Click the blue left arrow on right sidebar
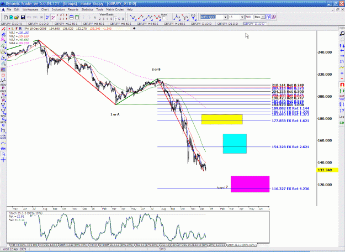The height and width of the screenshot is (252, 345). (342, 51)
